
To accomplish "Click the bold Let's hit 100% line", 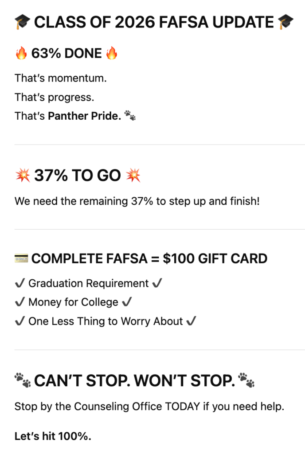I will tap(53, 436).
